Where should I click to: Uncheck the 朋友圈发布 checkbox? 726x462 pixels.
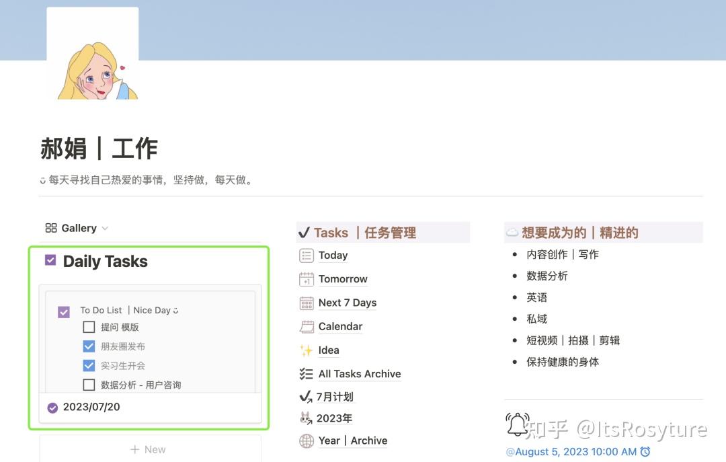point(89,346)
